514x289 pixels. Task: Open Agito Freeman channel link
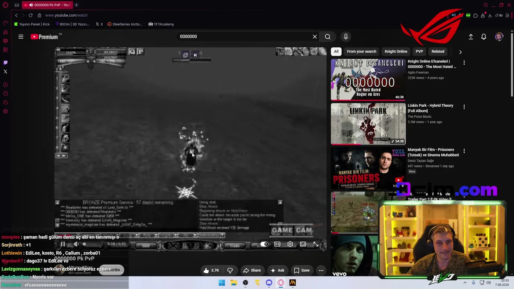click(418, 73)
